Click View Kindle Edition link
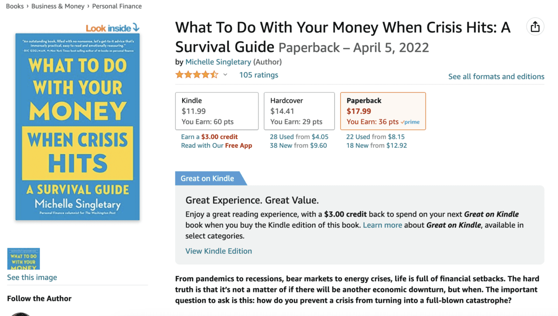Image resolution: width=558 pixels, height=316 pixels. pyautogui.click(x=219, y=251)
